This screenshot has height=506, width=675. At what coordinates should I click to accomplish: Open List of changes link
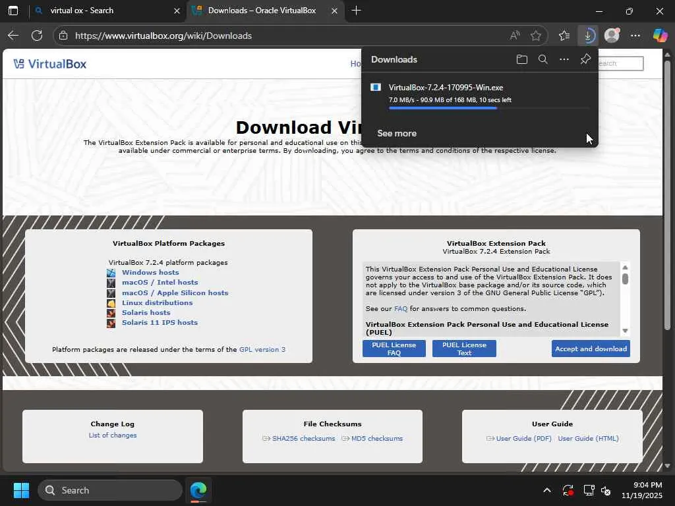(x=112, y=435)
